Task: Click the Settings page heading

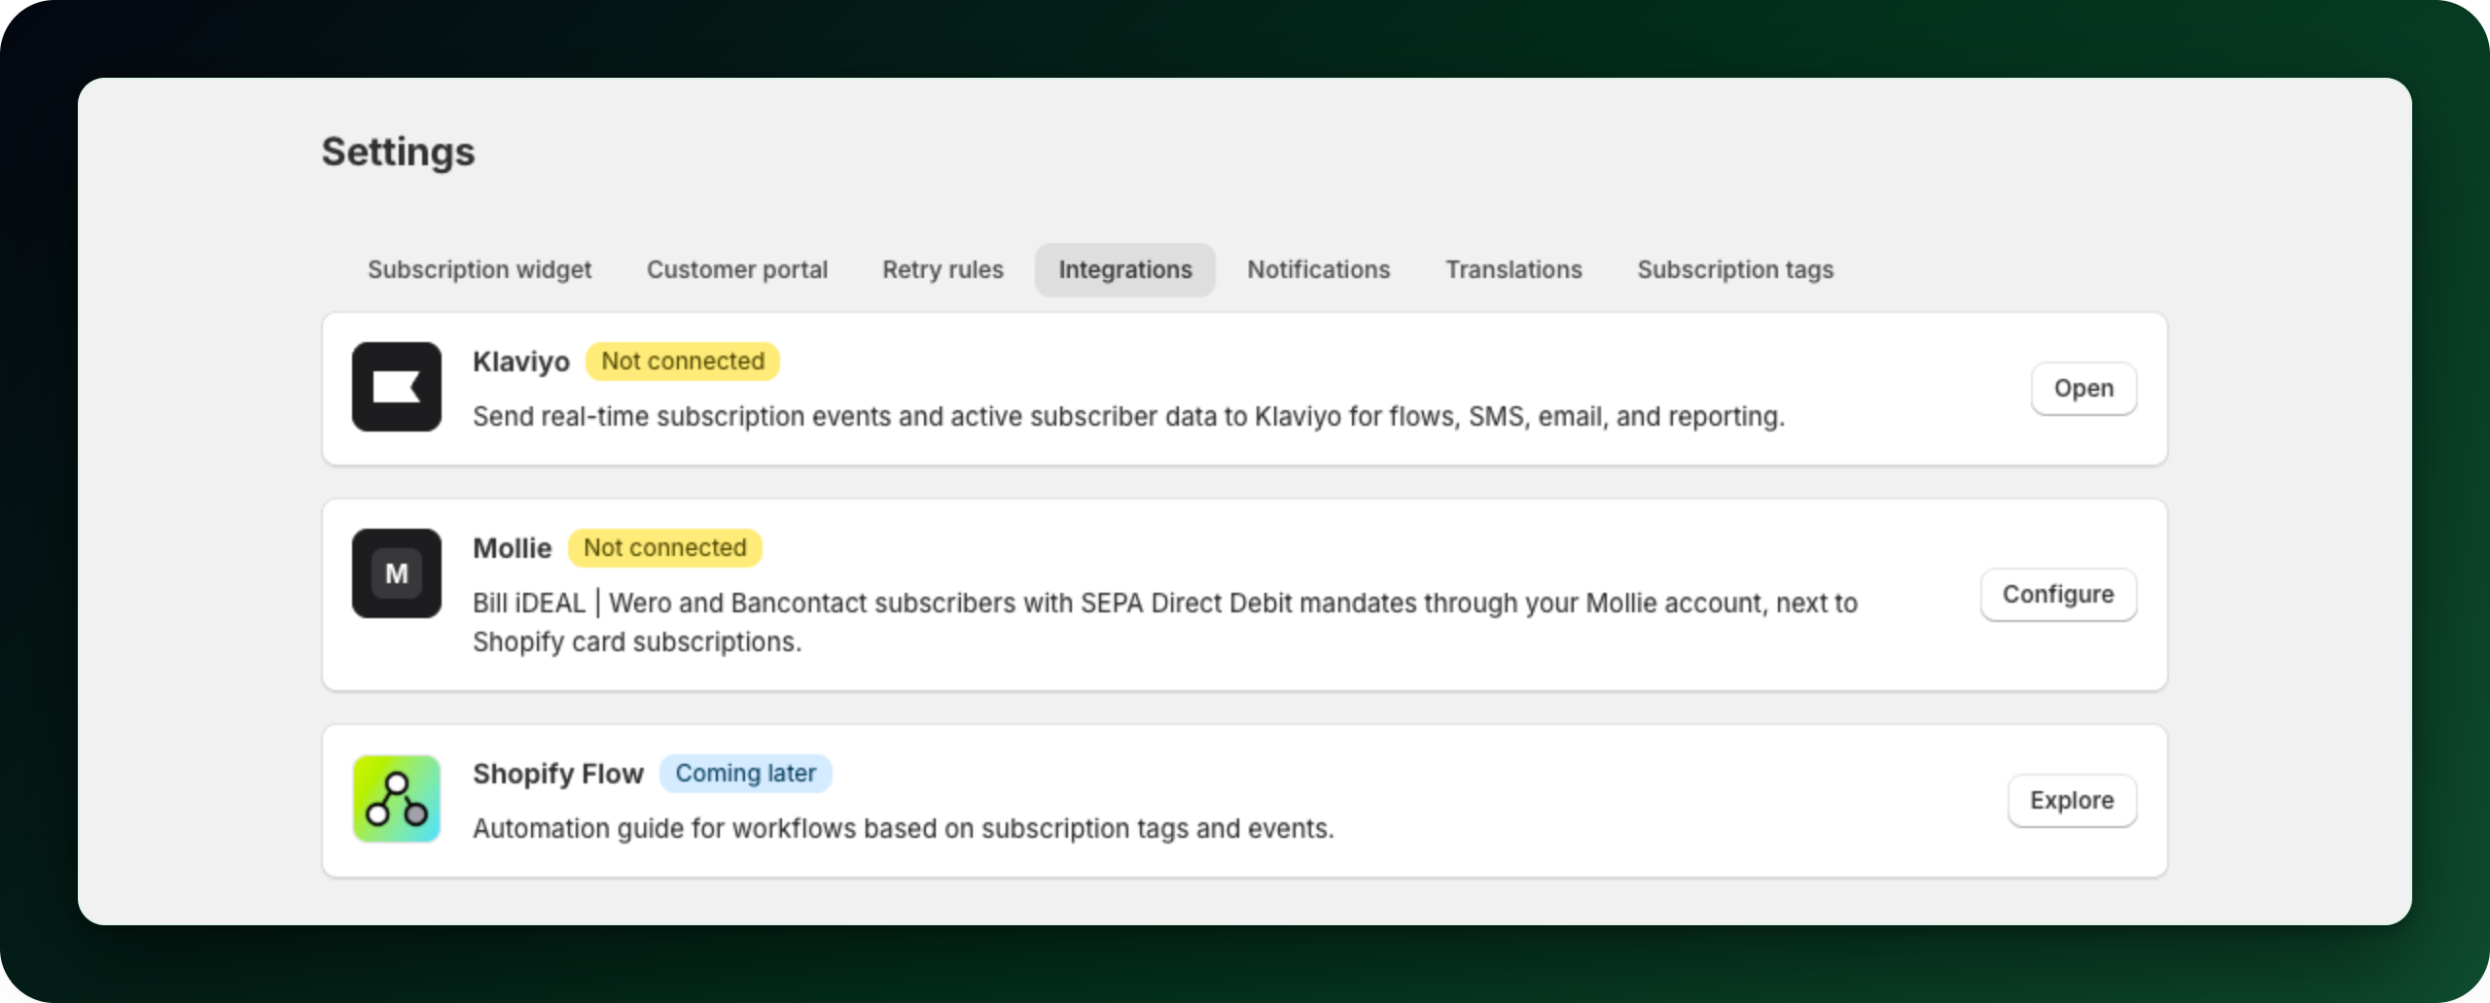Action: [399, 152]
